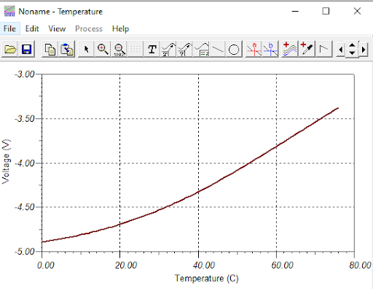Image resolution: width=373 pixels, height=289 pixels.
Task: Place cursor 'b' on the curve
Action: coord(270,50)
